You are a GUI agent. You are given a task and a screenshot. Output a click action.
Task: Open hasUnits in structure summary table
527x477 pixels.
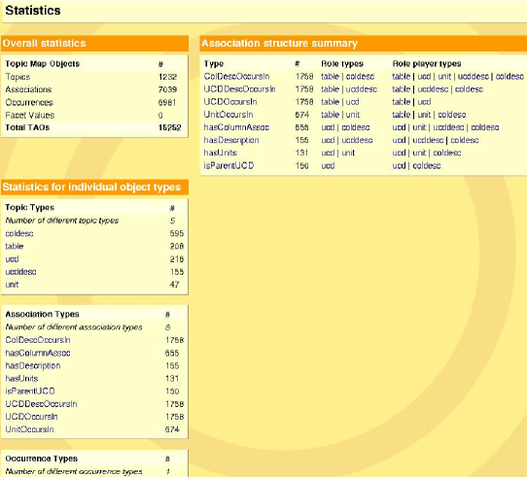pos(220,153)
